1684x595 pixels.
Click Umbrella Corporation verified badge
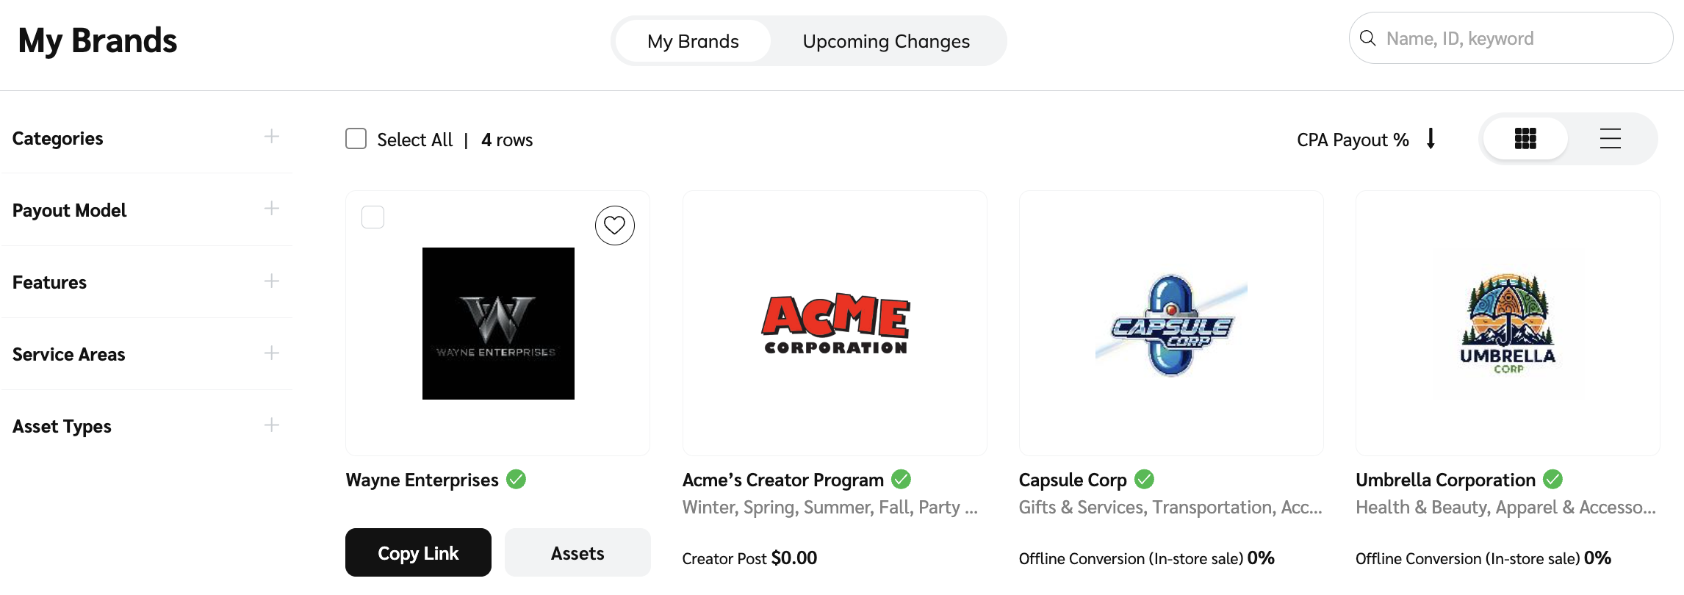click(1553, 480)
